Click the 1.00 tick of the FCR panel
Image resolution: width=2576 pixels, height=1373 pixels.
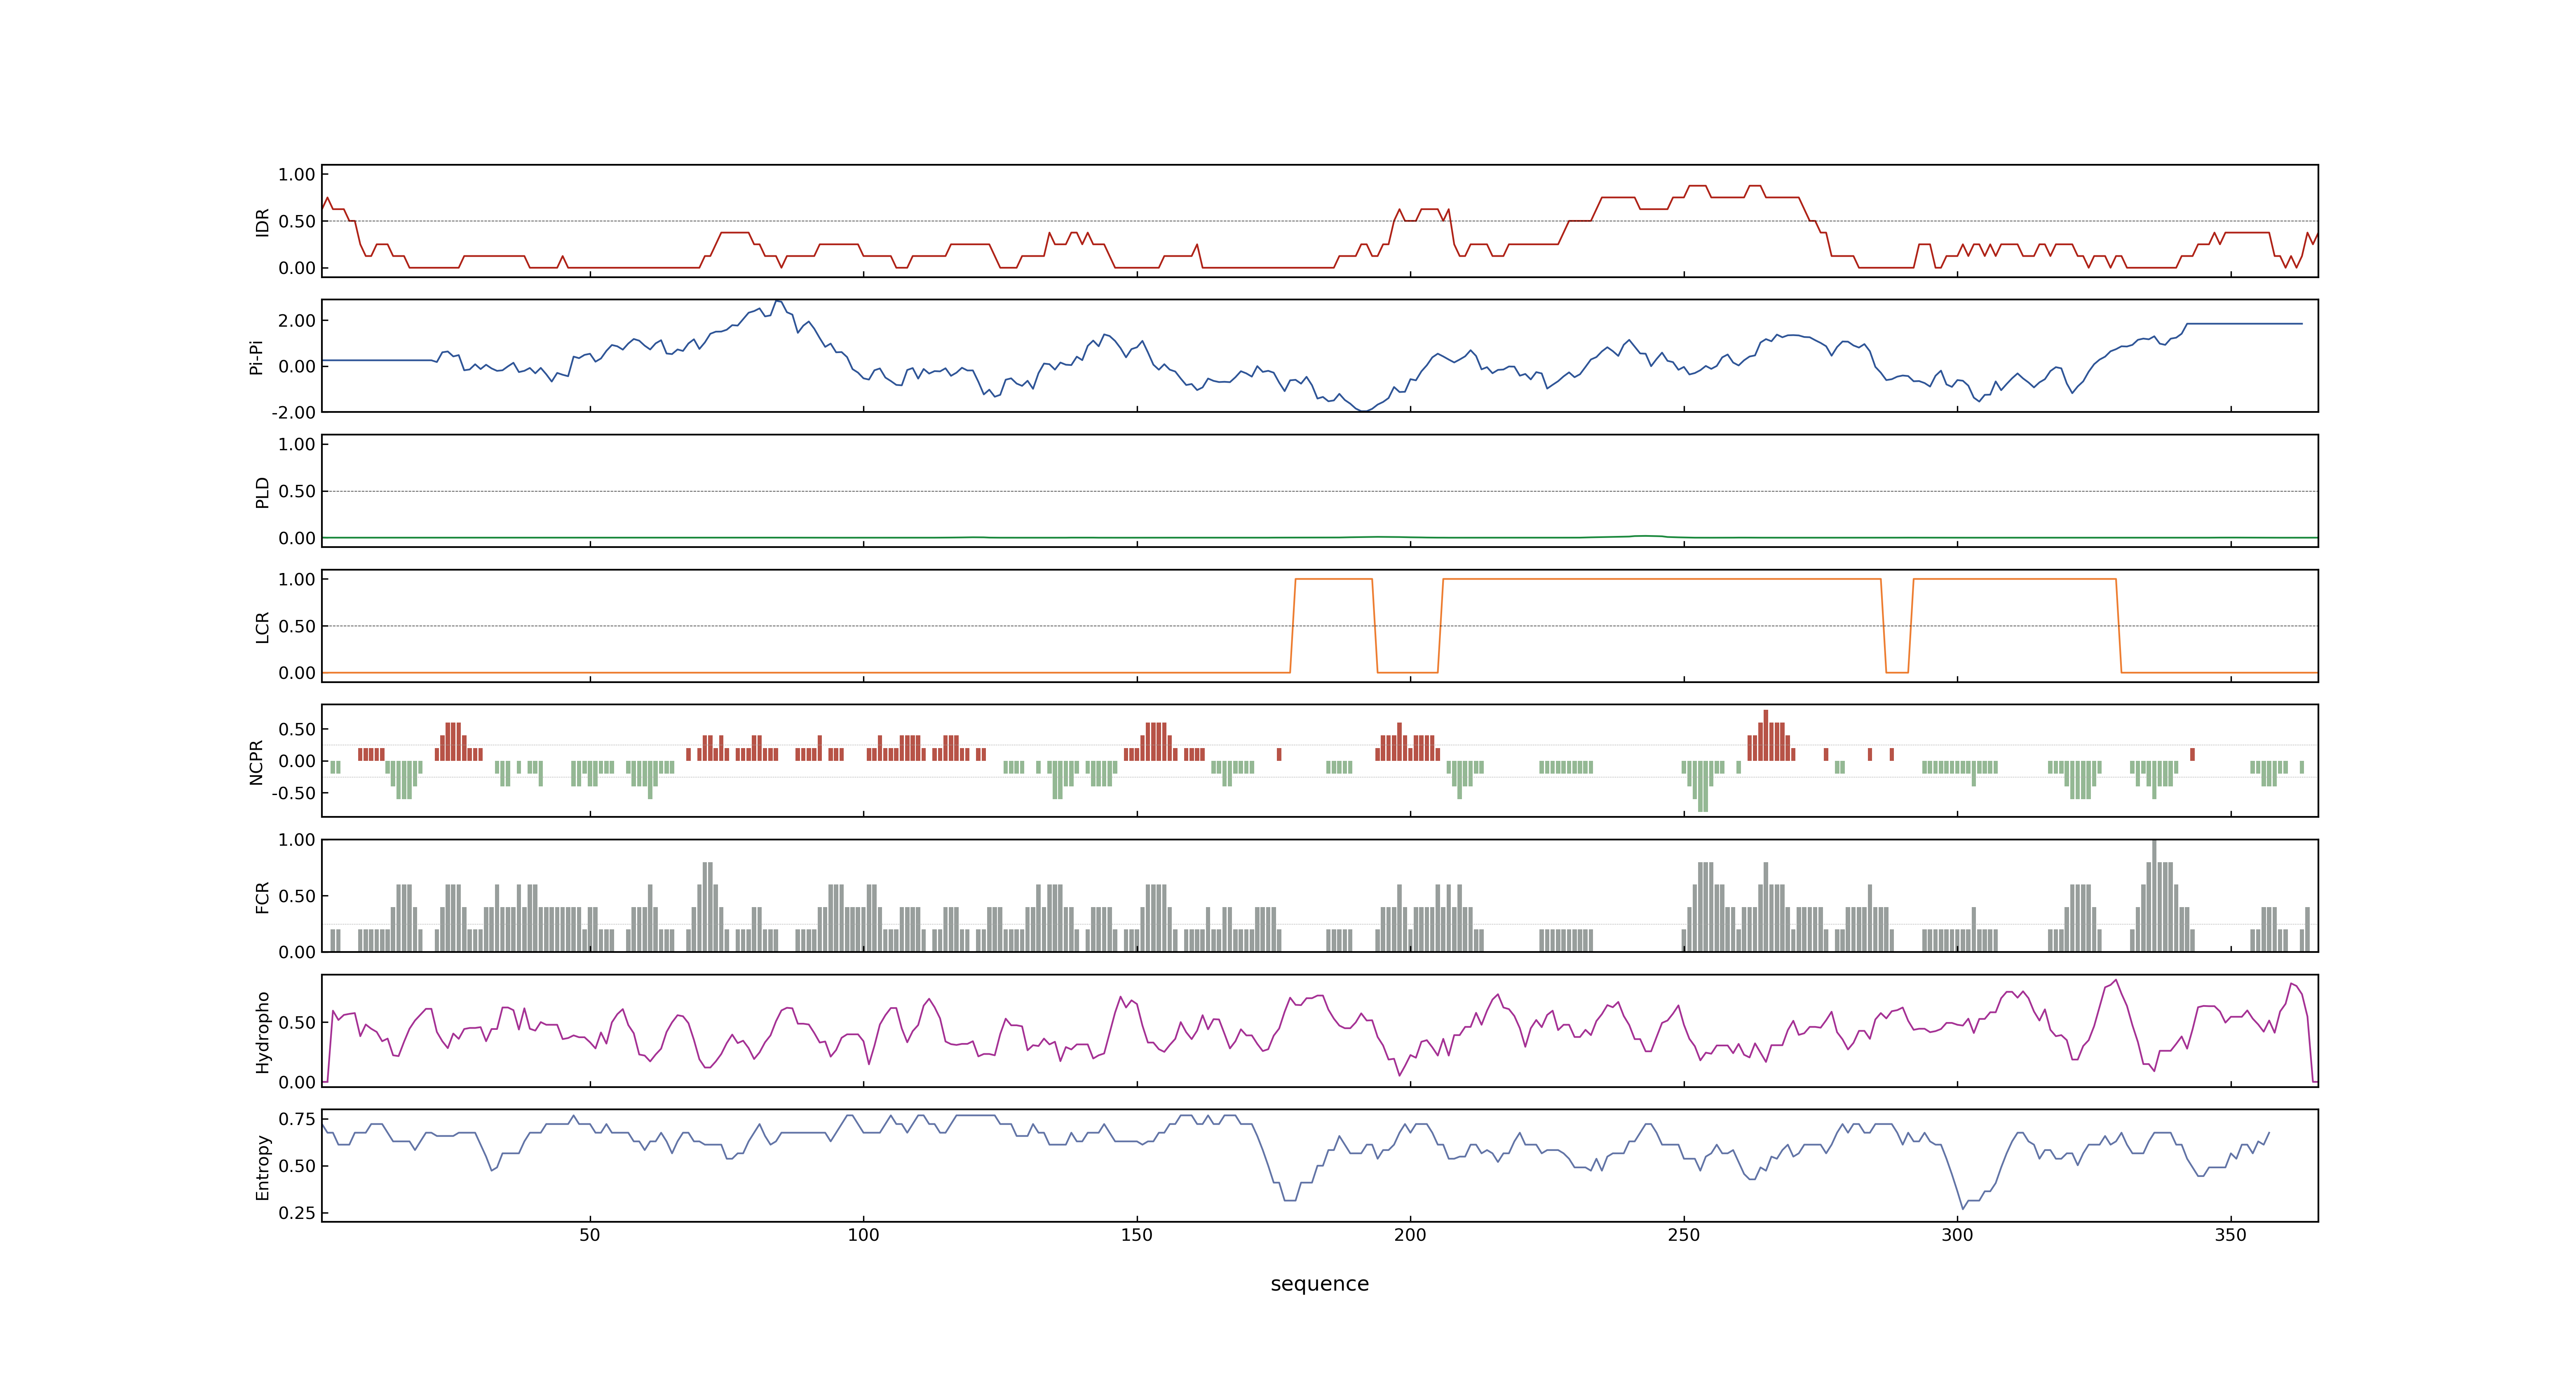pyautogui.click(x=297, y=840)
